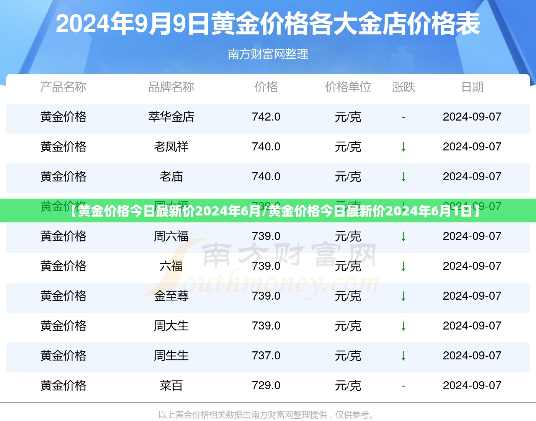Click the 742.0 price value
Viewport: 536px width, 421px height.
[x=266, y=117]
